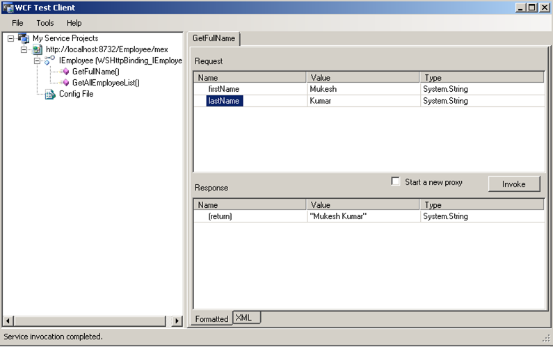
Task: Click the Response section label
Action: tap(211, 188)
